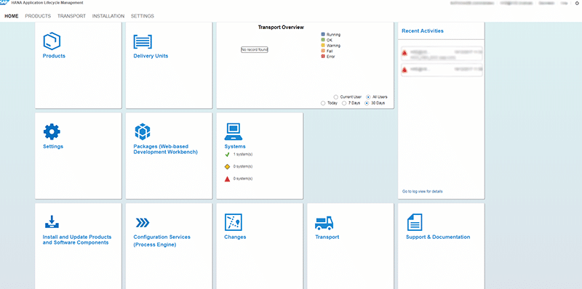Screen dimensions: 582x289
Task: Click the Recent Activities heading
Action: 423,31
